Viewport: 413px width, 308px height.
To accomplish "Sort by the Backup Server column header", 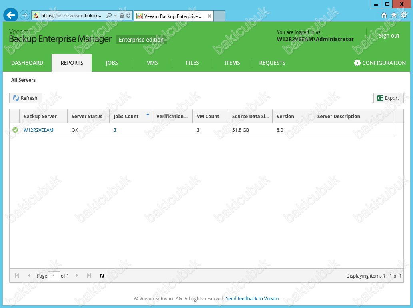I will click(x=44, y=116).
